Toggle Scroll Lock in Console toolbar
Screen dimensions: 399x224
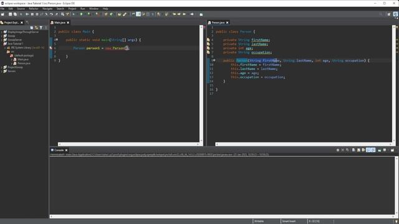tap(358, 150)
